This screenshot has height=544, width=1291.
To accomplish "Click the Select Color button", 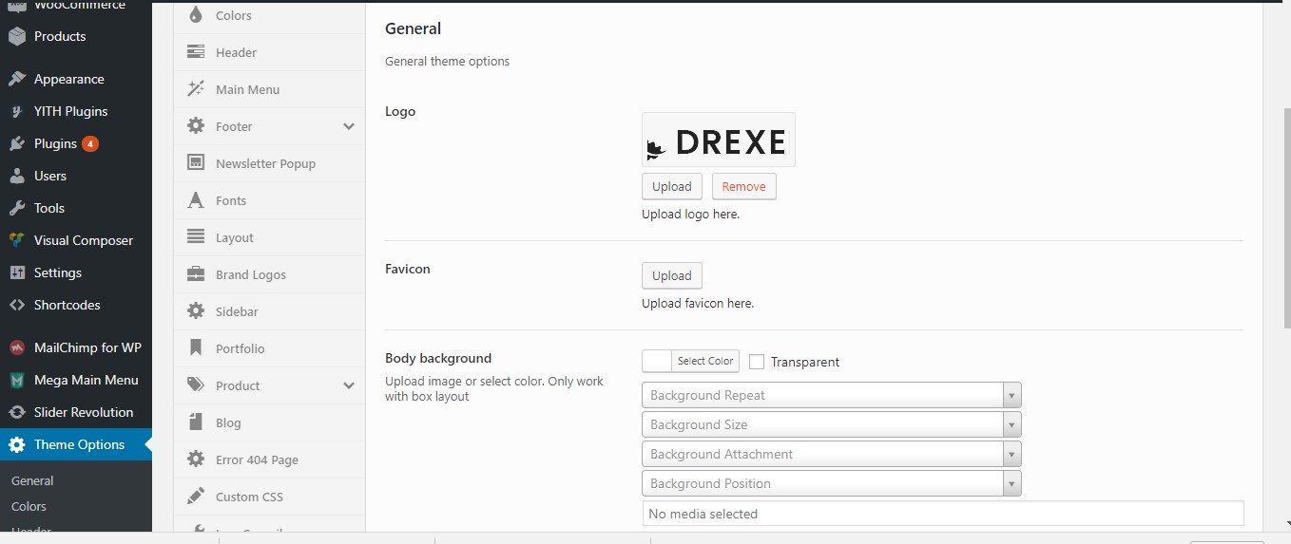I will point(704,361).
